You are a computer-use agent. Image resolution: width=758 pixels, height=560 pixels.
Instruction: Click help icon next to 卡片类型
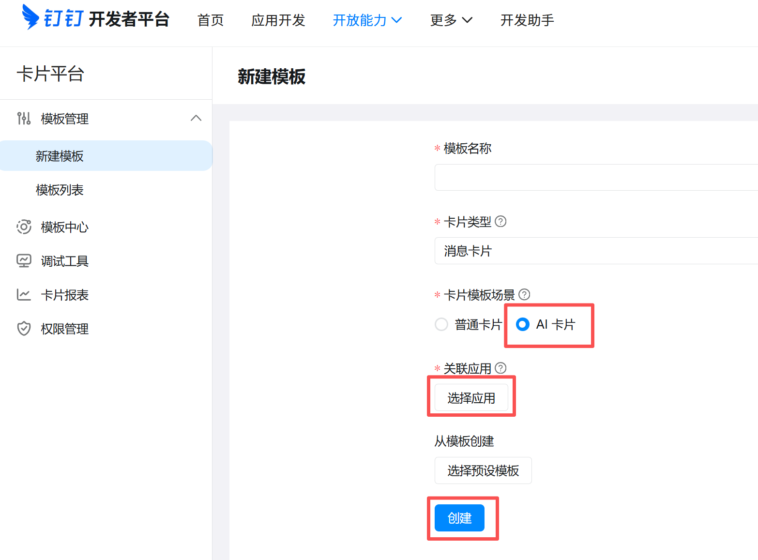click(501, 221)
